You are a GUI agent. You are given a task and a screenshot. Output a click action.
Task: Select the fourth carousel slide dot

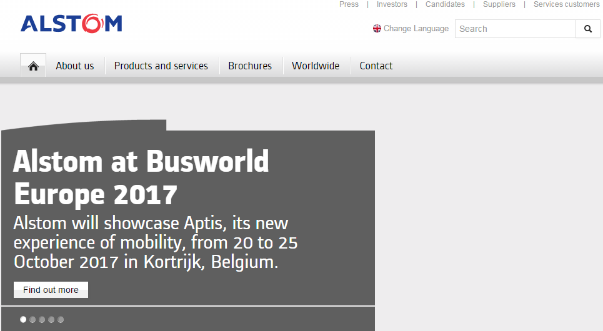tap(51, 320)
